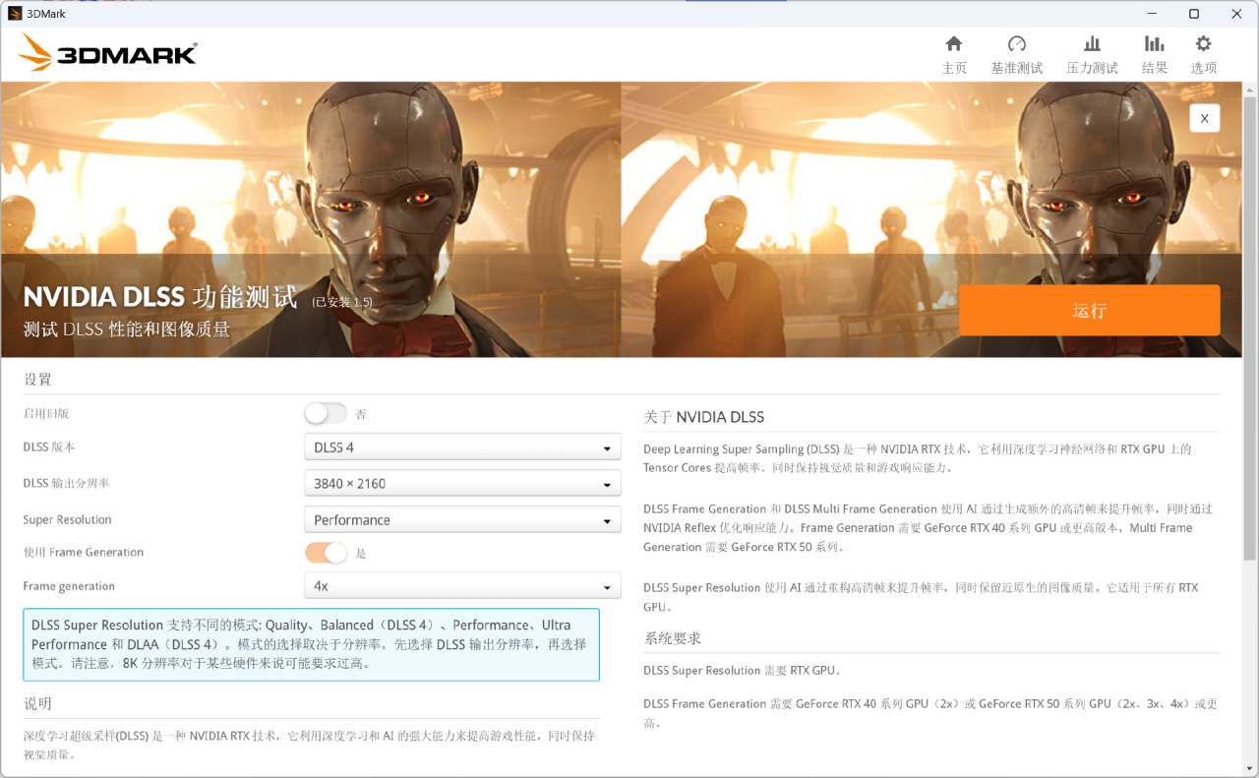The height and width of the screenshot is (778, 1259).
Task: Open the 压力测试 stress test icon
Action: tap(1092, 43)
